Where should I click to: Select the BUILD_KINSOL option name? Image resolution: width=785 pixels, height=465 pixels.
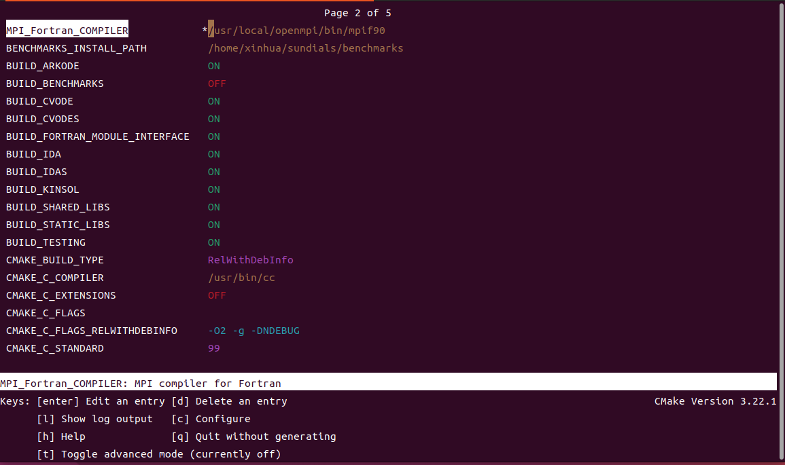click(x=43, y=189)
